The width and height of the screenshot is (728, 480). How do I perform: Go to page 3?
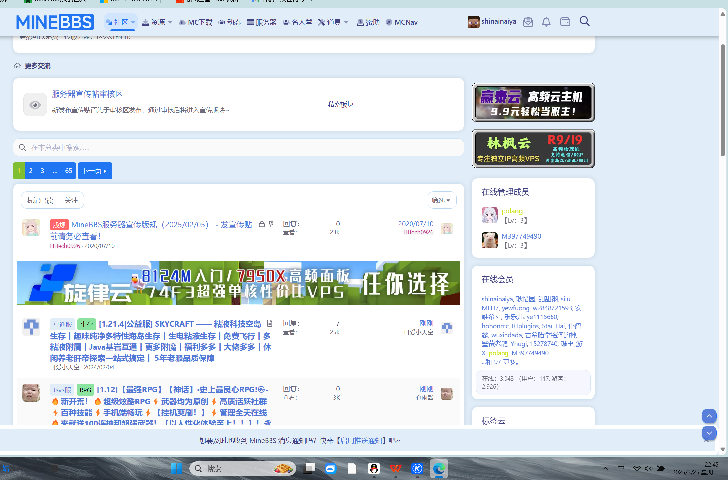42,171
